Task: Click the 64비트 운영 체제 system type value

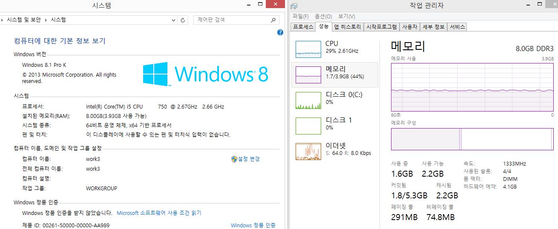Action: [129, 125]
